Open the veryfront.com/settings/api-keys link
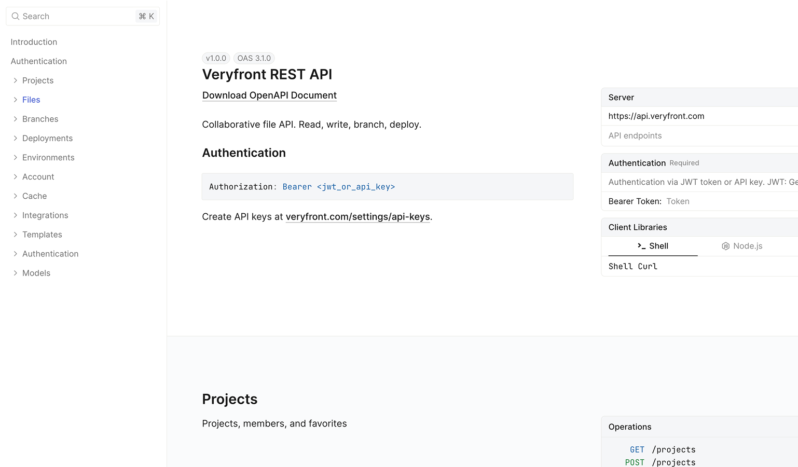 coord(357,217)
